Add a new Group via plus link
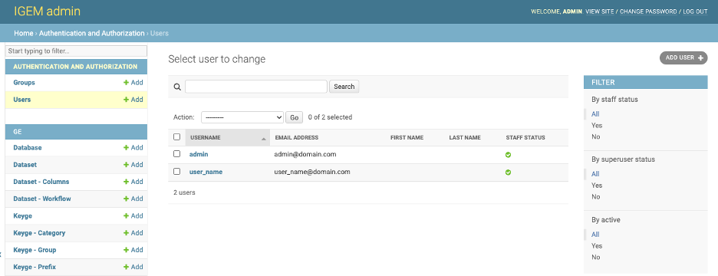Image resolution: width=718 pixels, height=276 pixels. pyautogui.click(x=133, y=82)
